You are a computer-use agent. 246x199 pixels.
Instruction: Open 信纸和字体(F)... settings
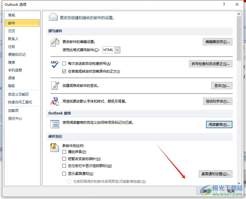pyautogui.click(x=218, y=101)
